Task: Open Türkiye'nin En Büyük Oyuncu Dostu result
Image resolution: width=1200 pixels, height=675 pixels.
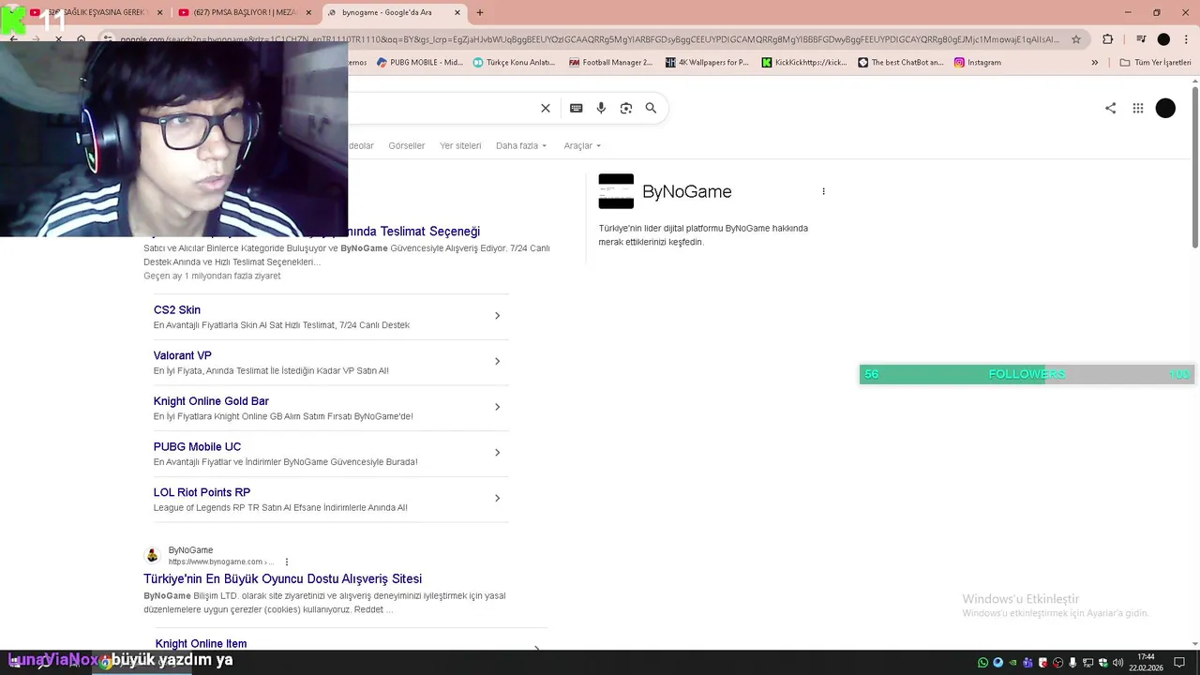Action: pyautogui.click(x=282, y=578)
